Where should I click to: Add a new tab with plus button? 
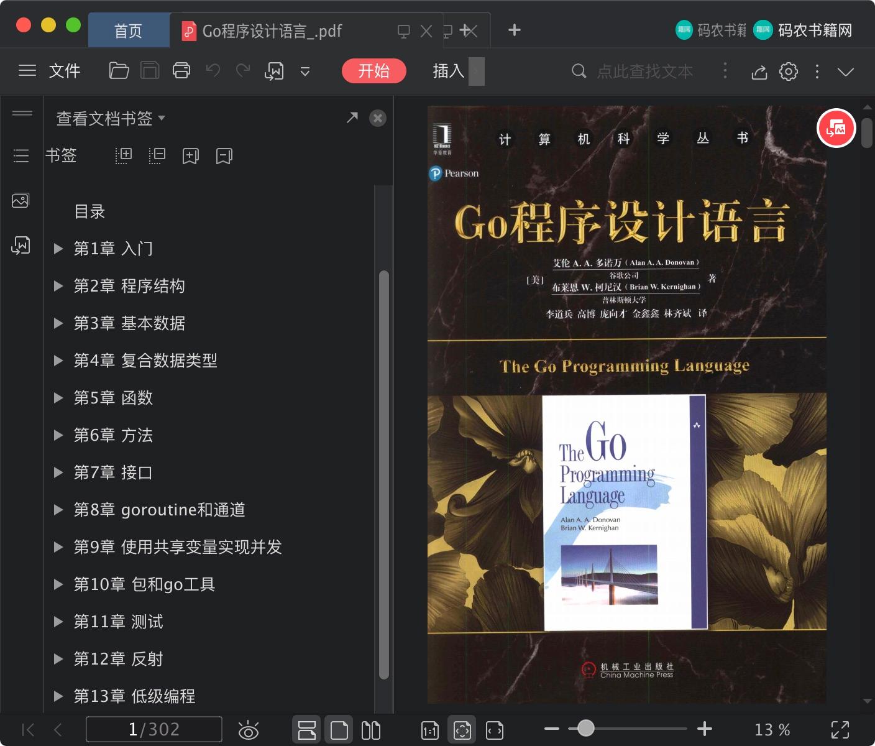[x=515, y=30]
